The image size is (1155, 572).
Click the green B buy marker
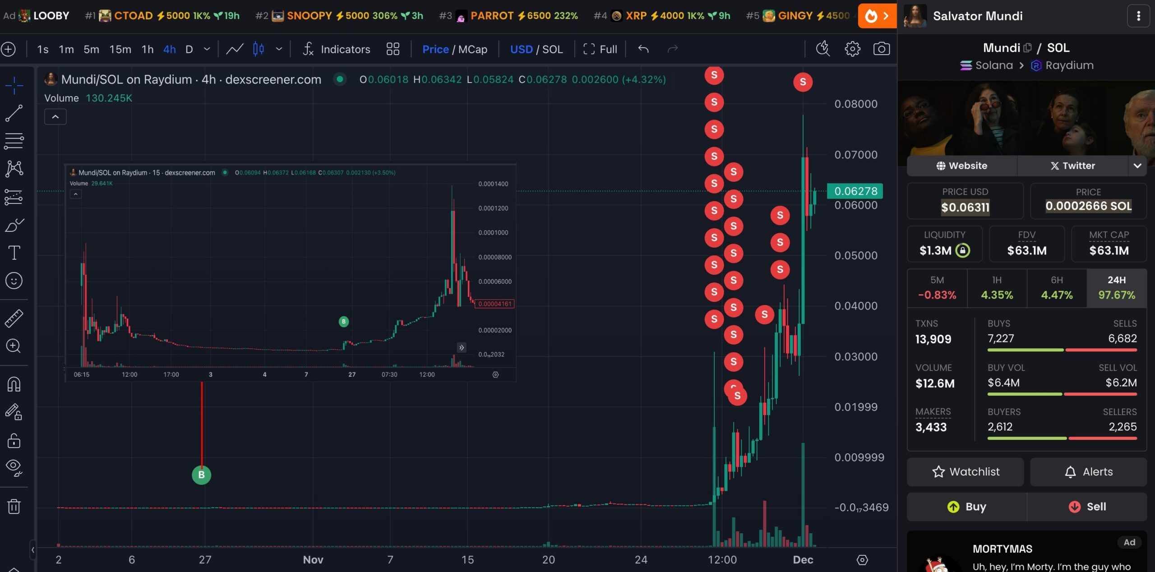point(201,475)
